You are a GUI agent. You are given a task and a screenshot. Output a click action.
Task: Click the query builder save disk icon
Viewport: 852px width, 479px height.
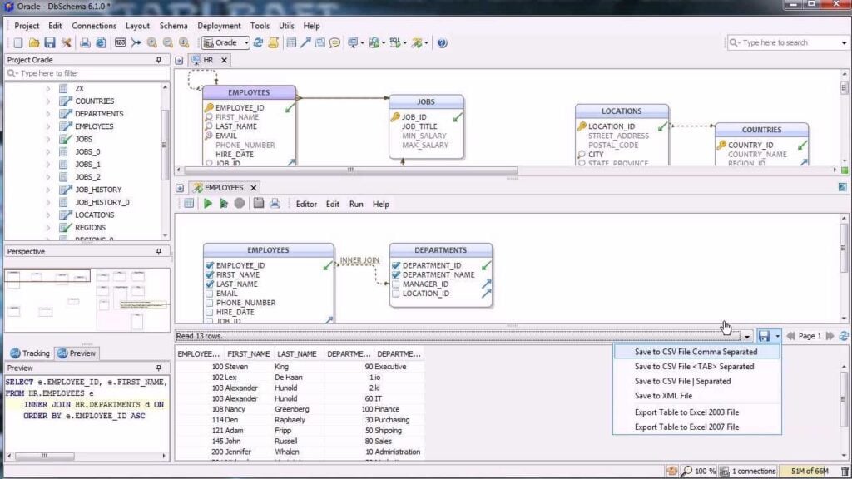[x=259, y=204]
